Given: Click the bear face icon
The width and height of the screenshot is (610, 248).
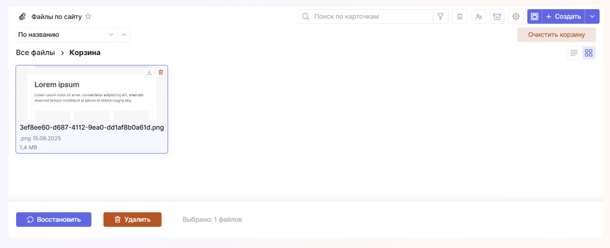Looking at the screenshot, I should pos(497,17).
